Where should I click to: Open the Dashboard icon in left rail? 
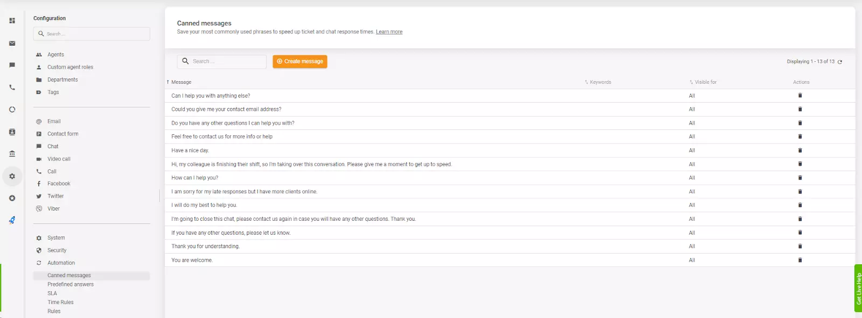tap(12, 21)
